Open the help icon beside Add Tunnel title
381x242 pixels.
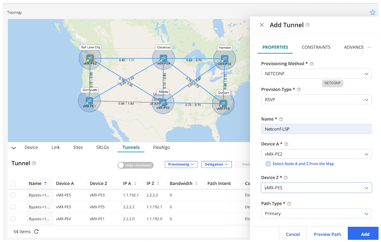click(x=308, y=25)
